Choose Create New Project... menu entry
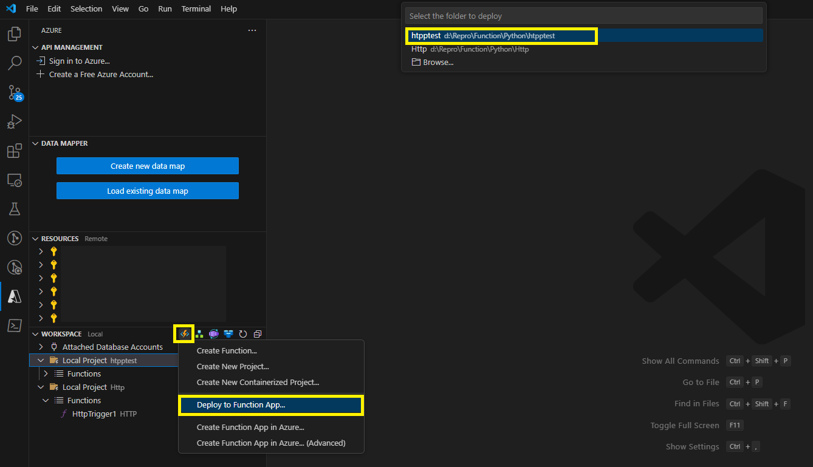This screenshot has height=467, width=813. click(x=271, y=366)
